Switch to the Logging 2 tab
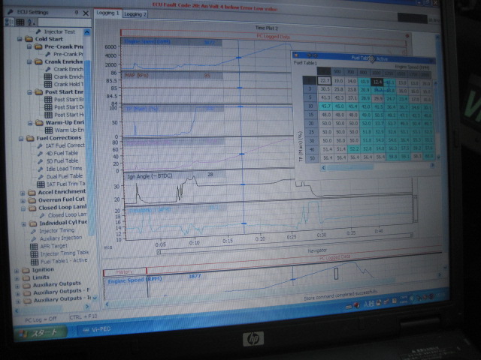The width and height of the screenshot is (481, 360). click(135, 14)
